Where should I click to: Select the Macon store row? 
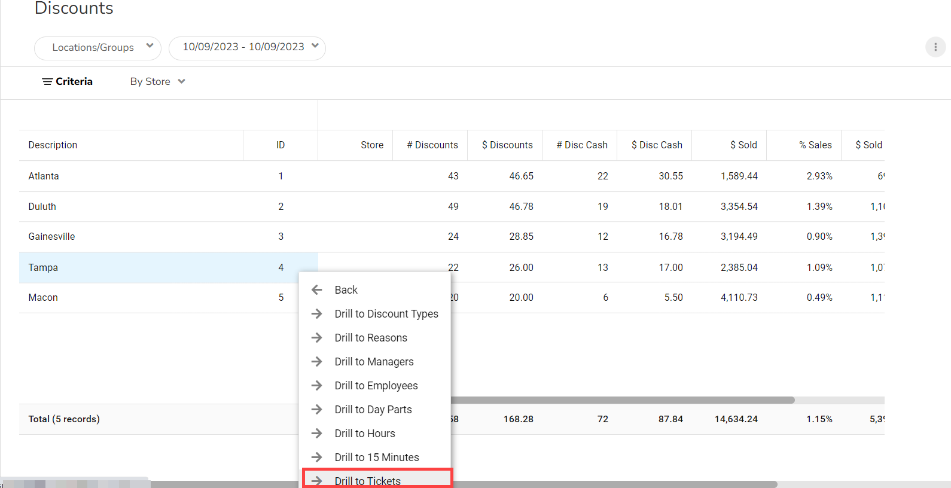43,298
